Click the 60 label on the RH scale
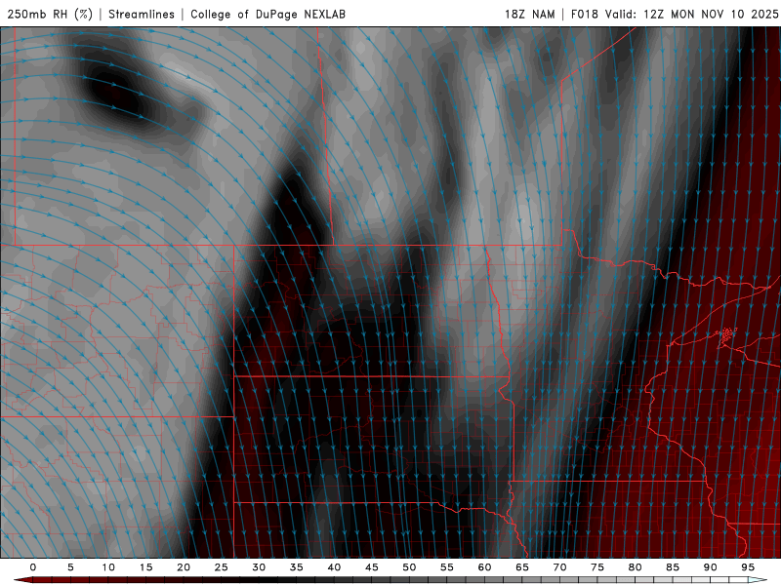 tap(484, 567)
